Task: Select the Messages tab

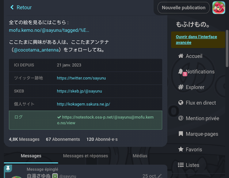Action: (31, 156)
